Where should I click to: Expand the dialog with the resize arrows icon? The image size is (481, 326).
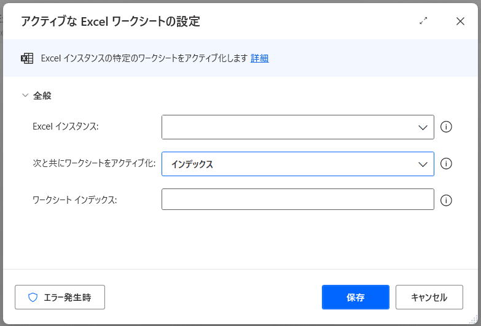pos(423,21)
